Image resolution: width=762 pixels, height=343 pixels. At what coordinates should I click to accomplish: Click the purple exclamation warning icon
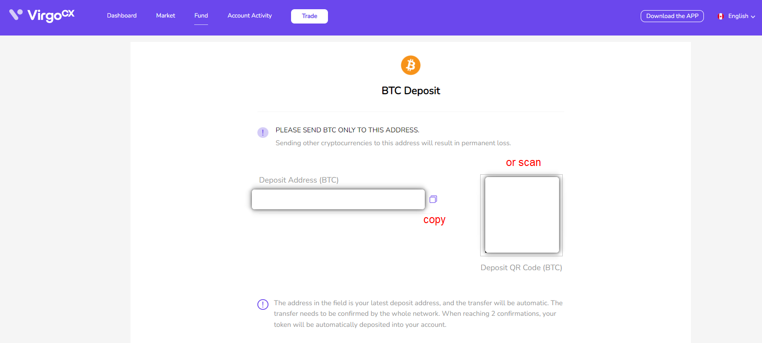coord(263,133)
